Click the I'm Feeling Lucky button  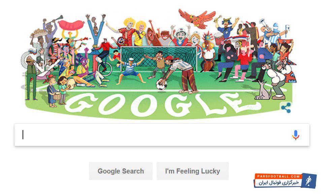click(x=193, y=171)
